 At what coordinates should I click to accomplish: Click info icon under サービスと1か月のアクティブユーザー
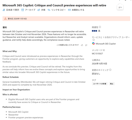click(x=94, y=40)
